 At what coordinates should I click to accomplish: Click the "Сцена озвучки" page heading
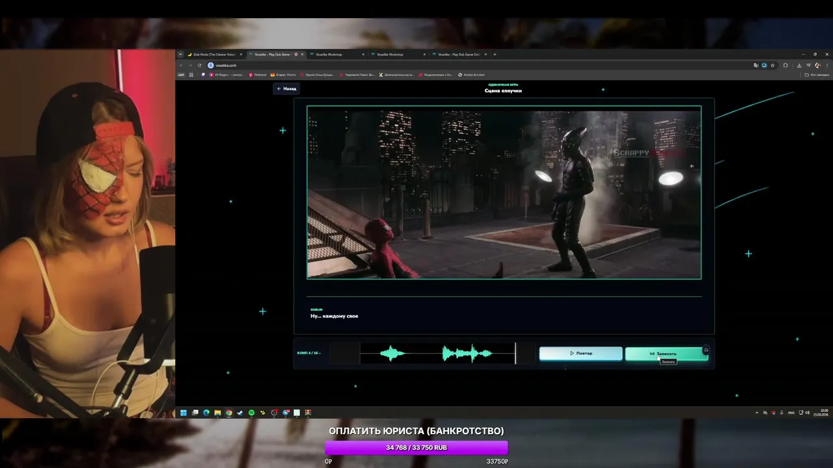[x=503, y=91]
